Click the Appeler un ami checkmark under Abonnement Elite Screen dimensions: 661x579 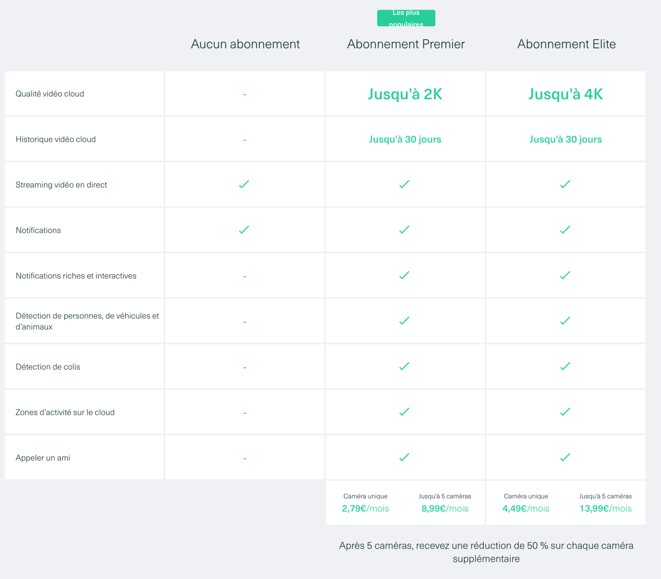565,457
